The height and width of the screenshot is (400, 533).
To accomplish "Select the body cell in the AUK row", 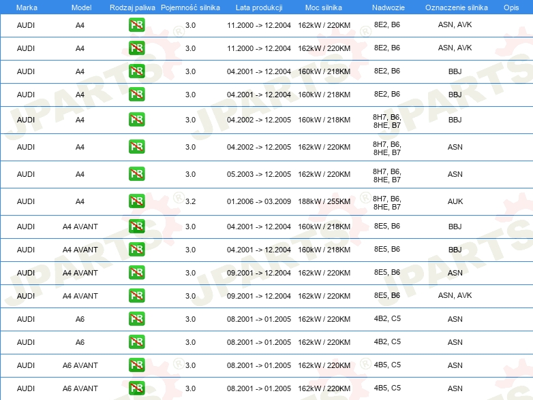I will point(387,203).
